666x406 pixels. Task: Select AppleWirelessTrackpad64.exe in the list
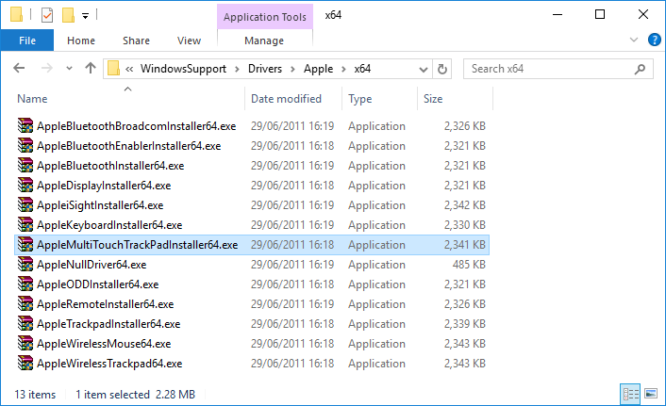(252, 364)
